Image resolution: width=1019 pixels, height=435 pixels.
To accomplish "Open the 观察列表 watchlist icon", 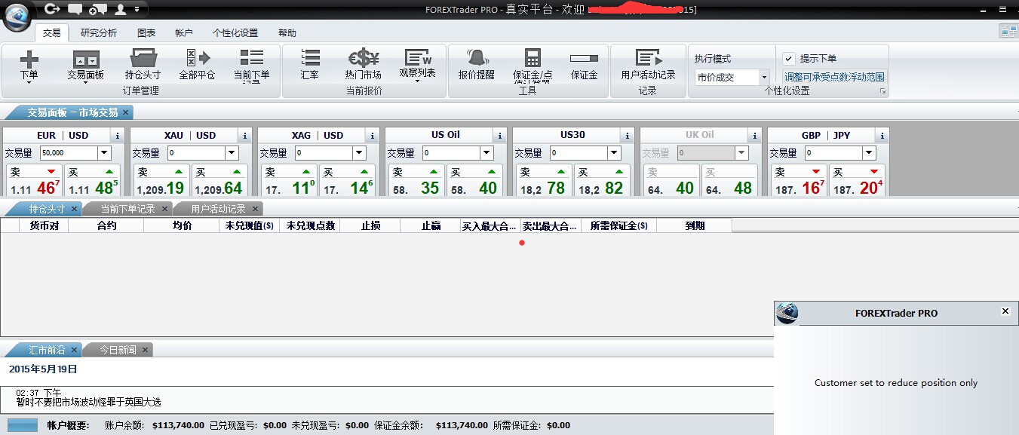I will click(x=417, y=66).
